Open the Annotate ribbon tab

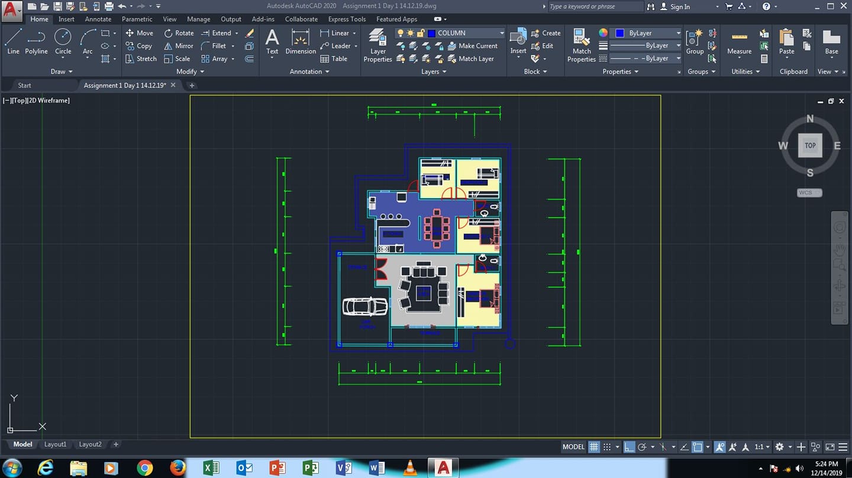(x=98, y=19)
